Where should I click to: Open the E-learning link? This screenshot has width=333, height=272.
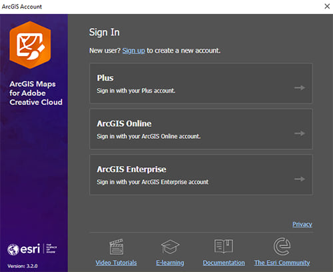click(170, 263)
